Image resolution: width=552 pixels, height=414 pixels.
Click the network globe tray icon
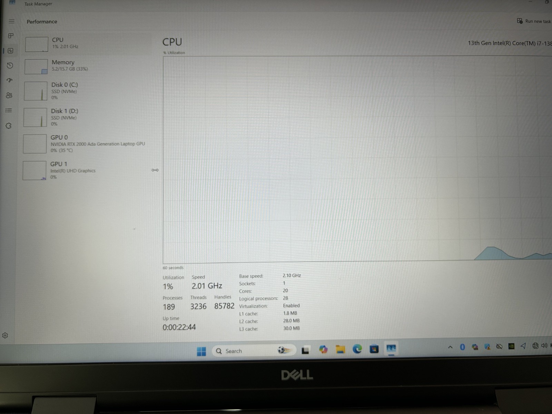(535, 345)
